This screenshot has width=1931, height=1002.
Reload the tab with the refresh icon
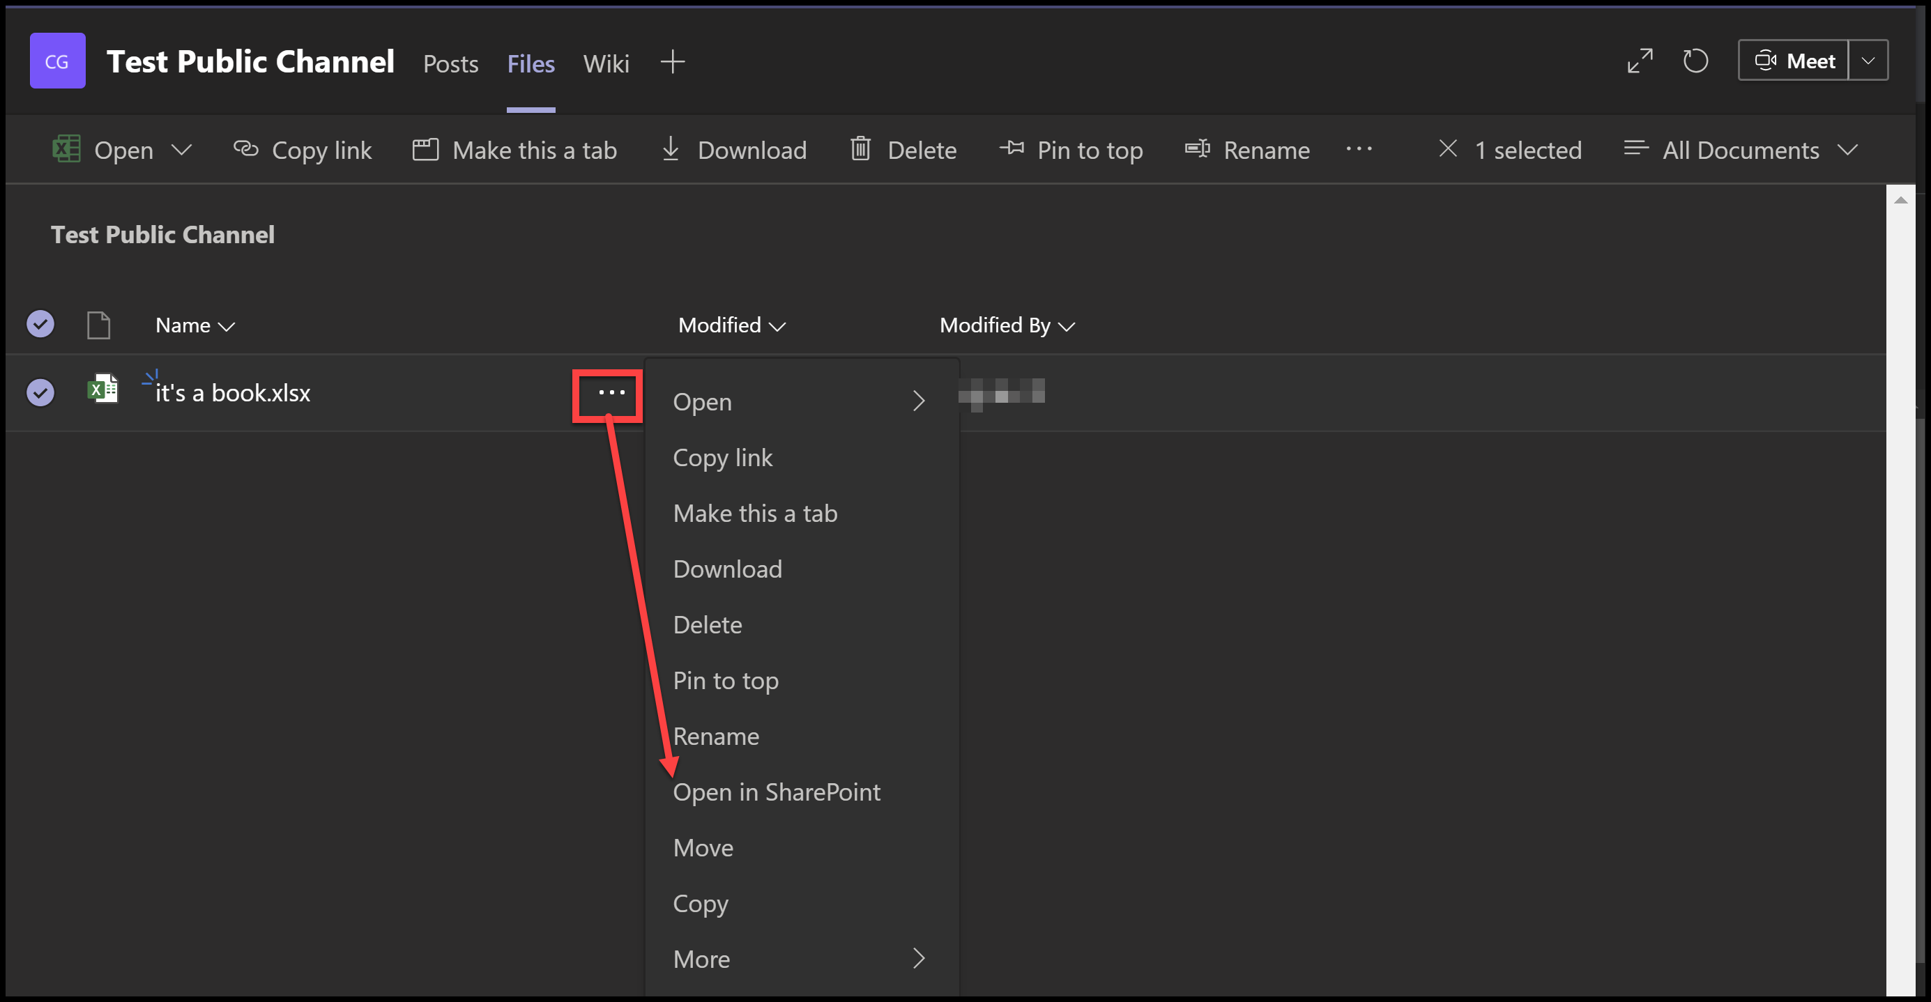pyautogui.click(x=1695, y=61)
